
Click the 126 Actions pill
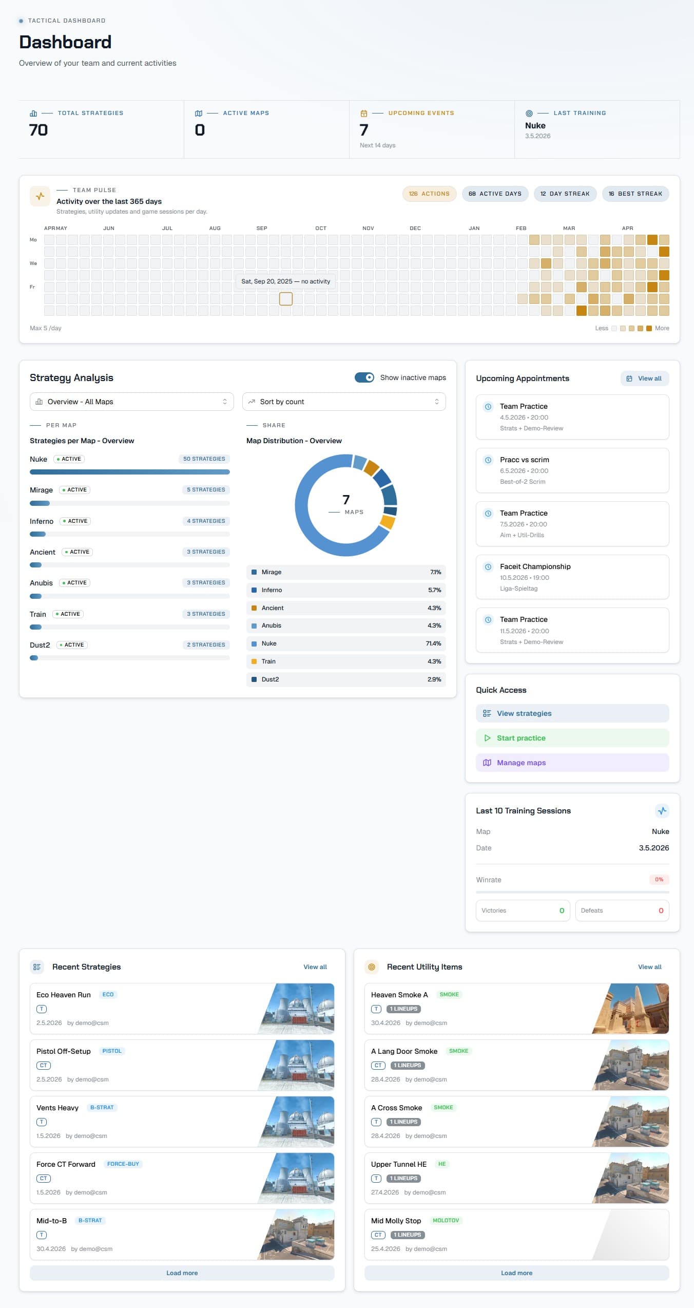429,194
